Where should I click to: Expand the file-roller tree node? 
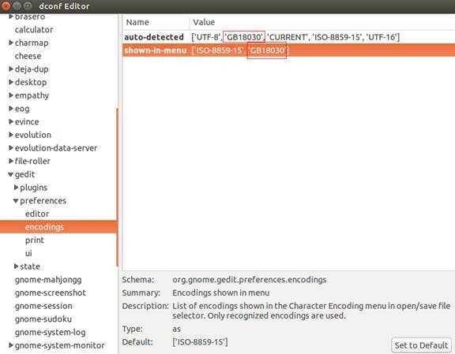click(x=11, y=161)
